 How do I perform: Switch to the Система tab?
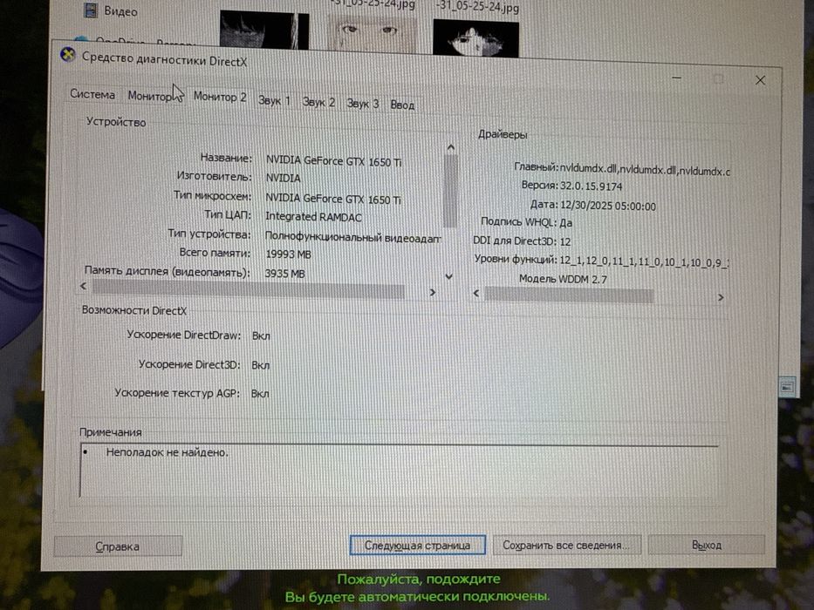point(92,94)
